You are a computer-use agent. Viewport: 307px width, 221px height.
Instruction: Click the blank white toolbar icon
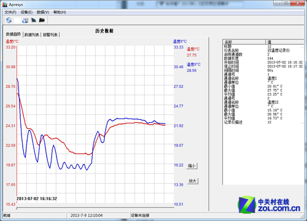coord(17,20)
